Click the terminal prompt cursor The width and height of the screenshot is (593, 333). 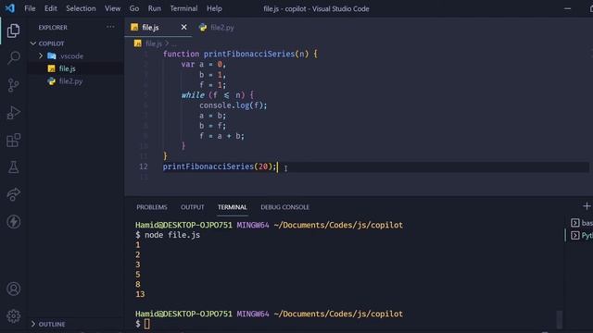click(x=146, y=324)
